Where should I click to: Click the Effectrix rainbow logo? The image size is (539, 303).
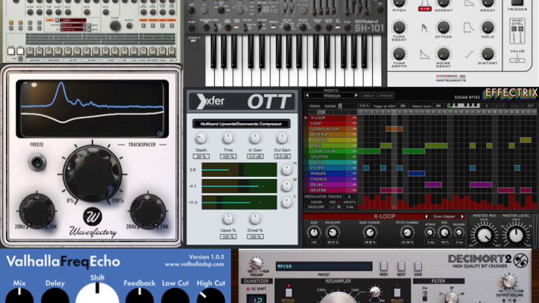(510, 93)
